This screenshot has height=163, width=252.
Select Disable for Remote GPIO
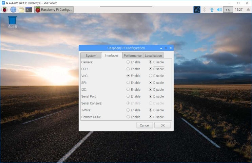(156, 117)
